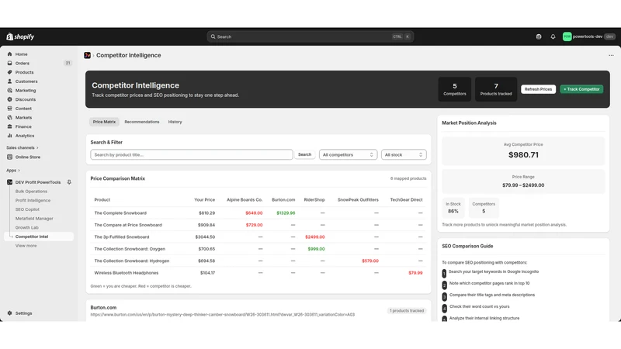
Task: Expand the Sales channels section
Action: click(x=23, y=148)
